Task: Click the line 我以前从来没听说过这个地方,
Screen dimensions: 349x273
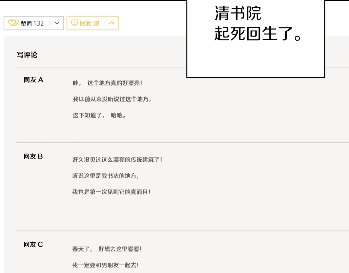Action: [x=112, y=99]
